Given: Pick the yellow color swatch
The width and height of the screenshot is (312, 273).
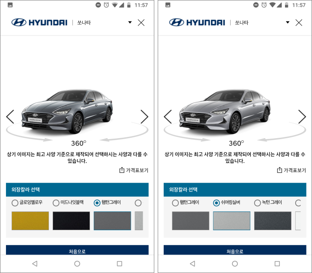Looking at the screenshot, I should tap(30, 221).
